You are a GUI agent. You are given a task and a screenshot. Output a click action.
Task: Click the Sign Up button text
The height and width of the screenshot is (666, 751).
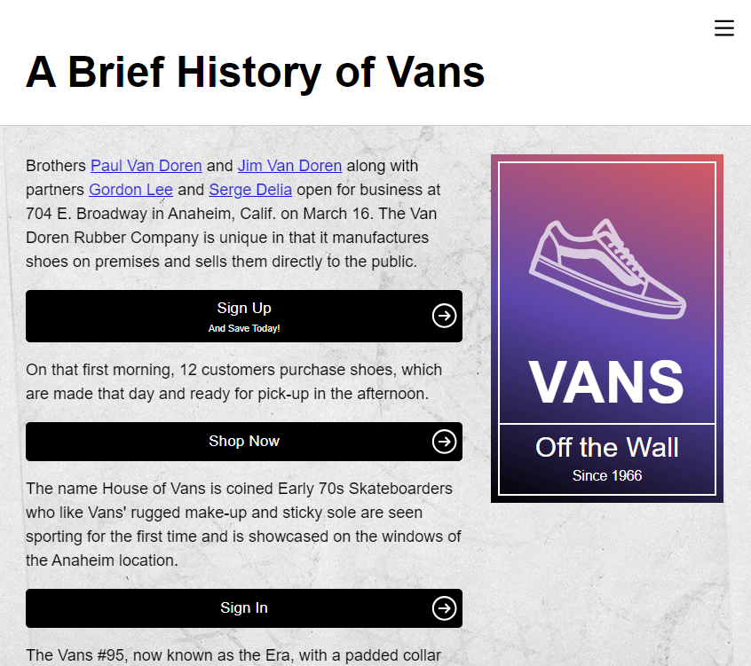244,308
